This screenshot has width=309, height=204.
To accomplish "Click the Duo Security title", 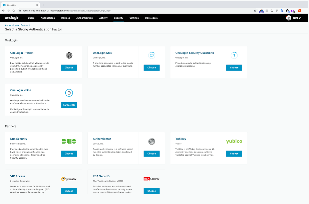I will (x=19, y=139).
